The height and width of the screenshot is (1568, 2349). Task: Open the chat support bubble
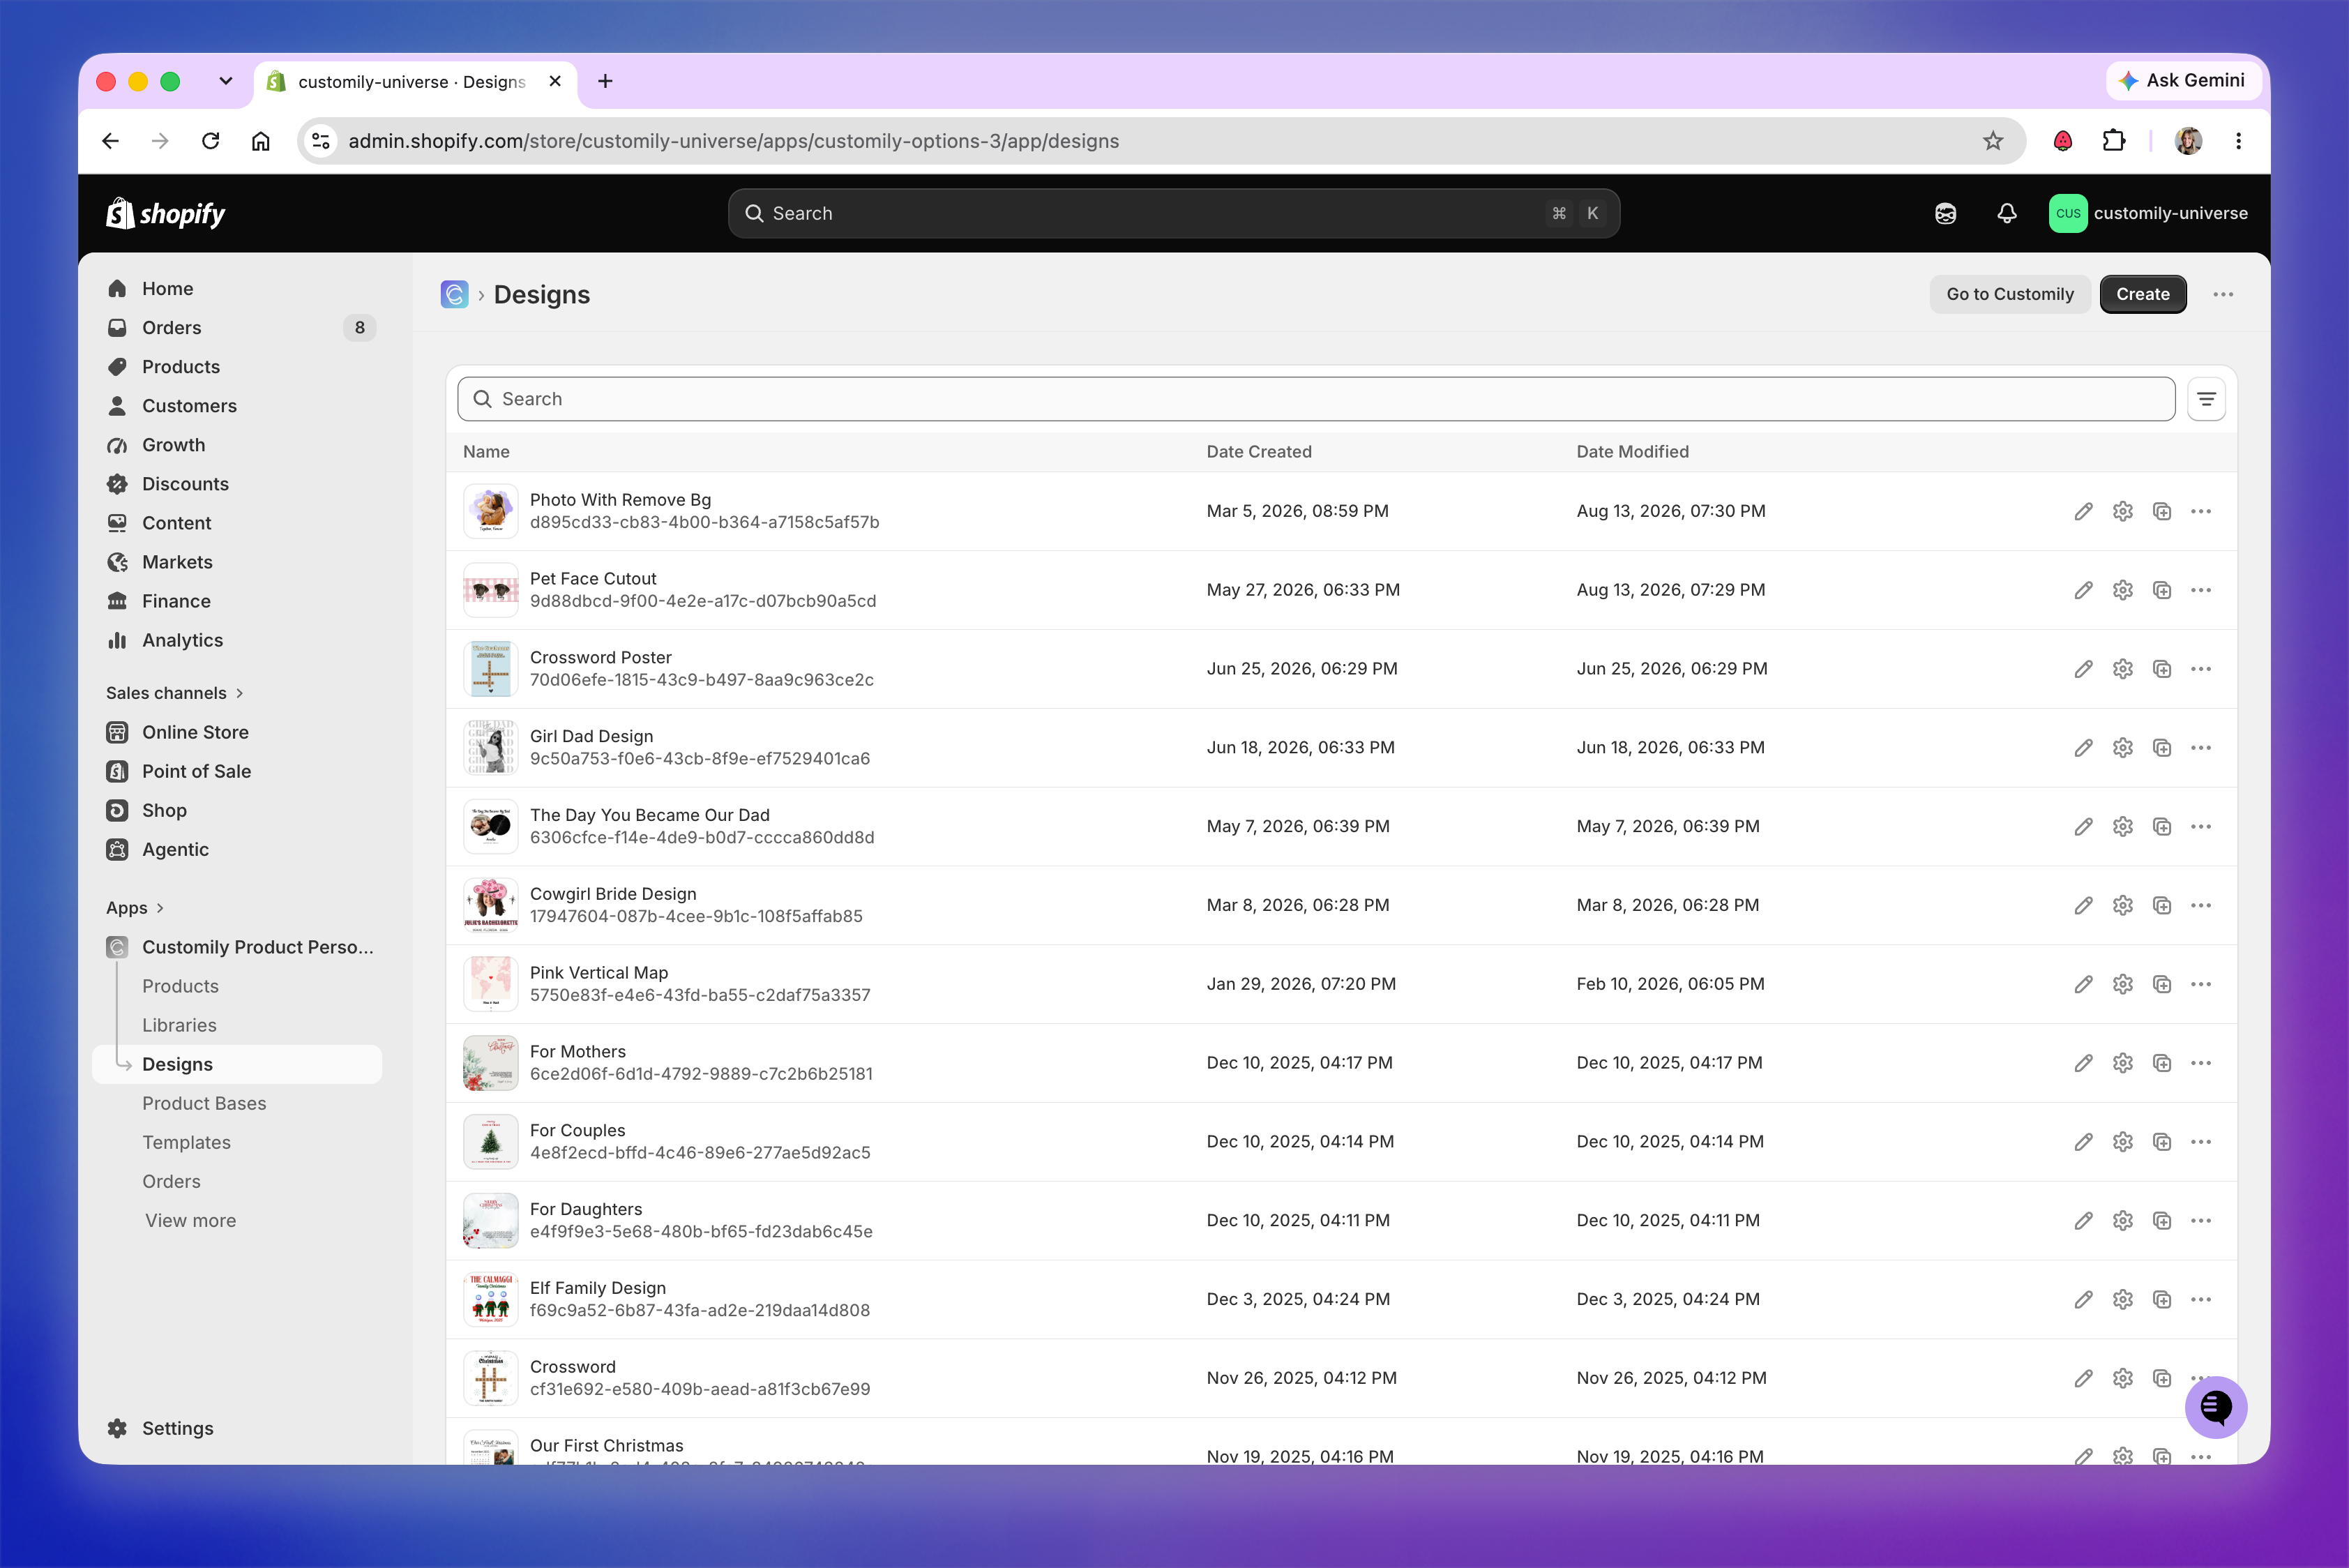pyautogui.click(x=2215, y=1408)
